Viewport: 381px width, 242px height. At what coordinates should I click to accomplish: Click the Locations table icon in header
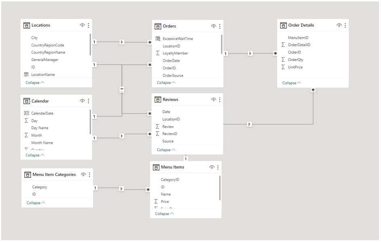(x=27, y=25)
